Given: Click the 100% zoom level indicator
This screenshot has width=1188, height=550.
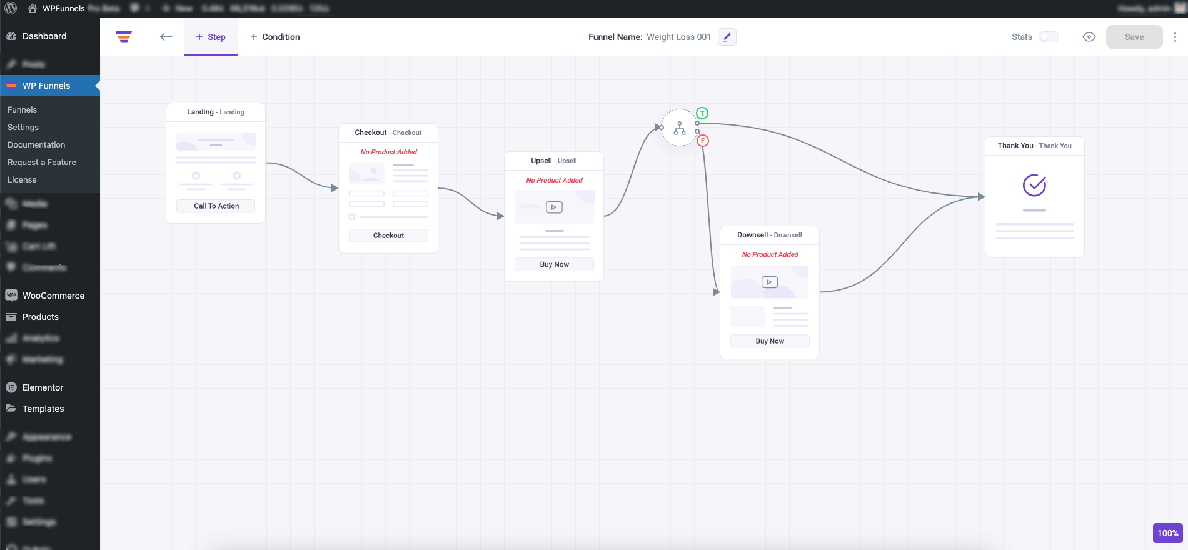Looking at the screenshot, I should tap(1167, 533).
